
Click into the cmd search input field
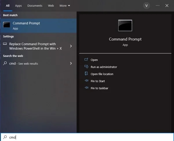click(87, 137)
